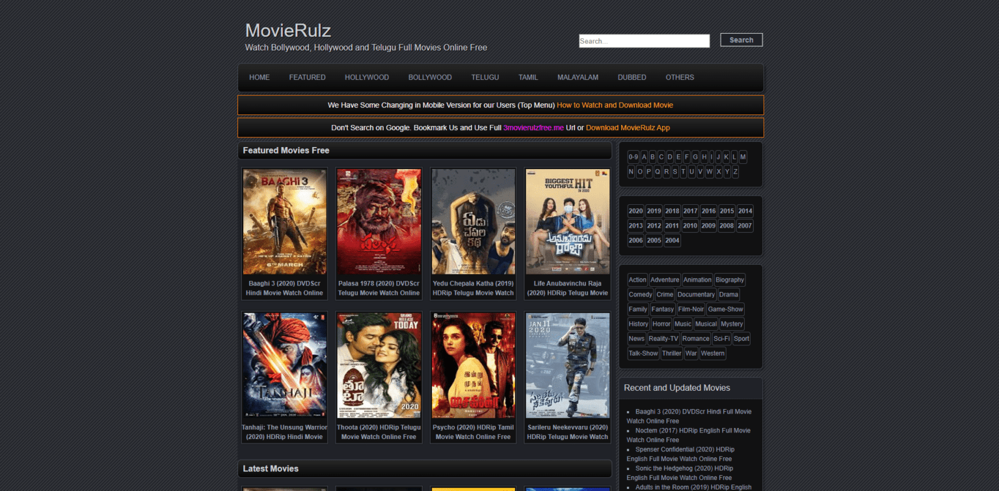Image resolution: width=999 pixels, height=491 pixels.
Task: Open Sonic the Hedgehog (2020) recent link
Action: (x=680, y=473)
